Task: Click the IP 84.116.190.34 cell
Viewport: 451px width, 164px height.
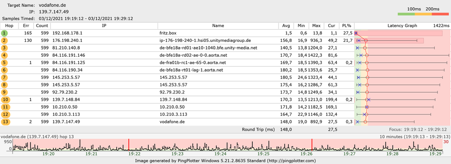Action: 68,70
